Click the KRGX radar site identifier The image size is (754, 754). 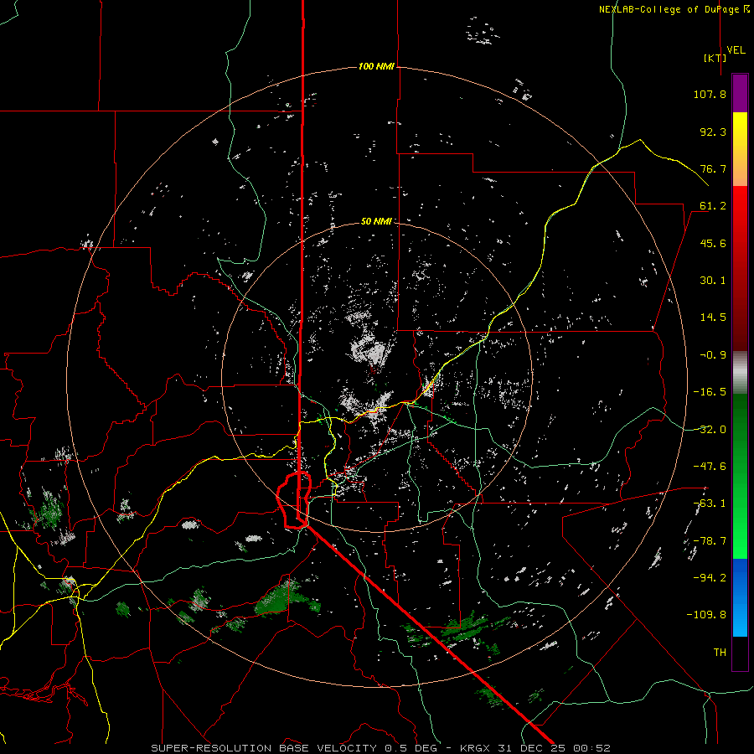pos(477,748)
